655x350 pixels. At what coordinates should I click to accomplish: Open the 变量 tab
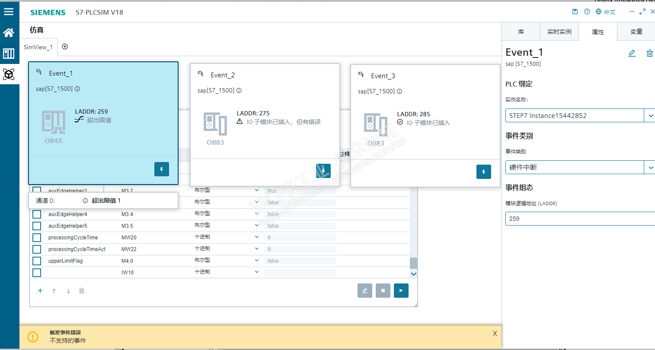[636, 32]
